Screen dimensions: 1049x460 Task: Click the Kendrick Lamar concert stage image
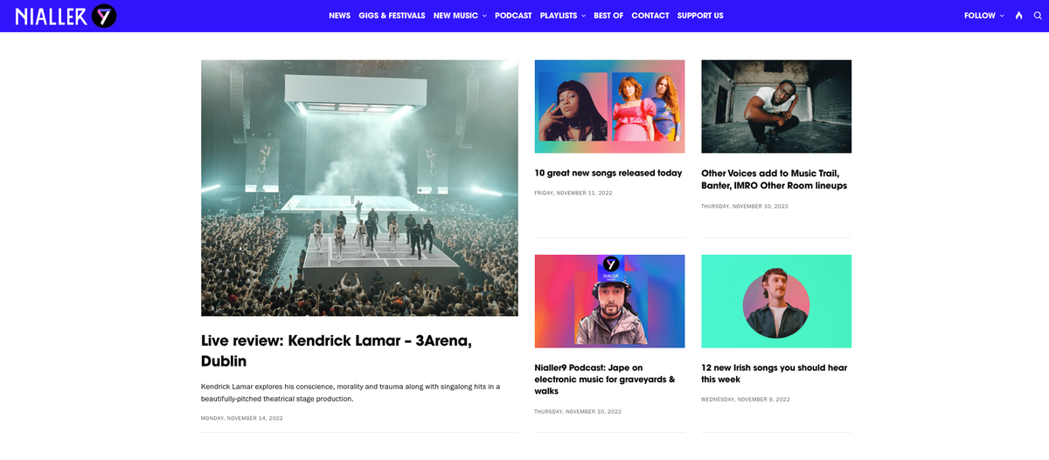359,188
